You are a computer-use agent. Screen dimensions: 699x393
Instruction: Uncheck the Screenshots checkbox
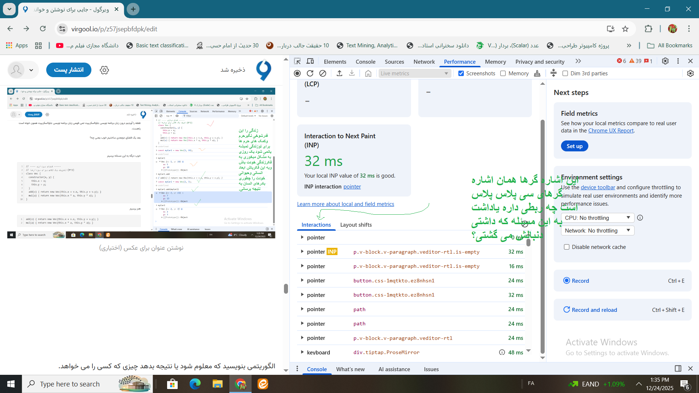(461, 74)
